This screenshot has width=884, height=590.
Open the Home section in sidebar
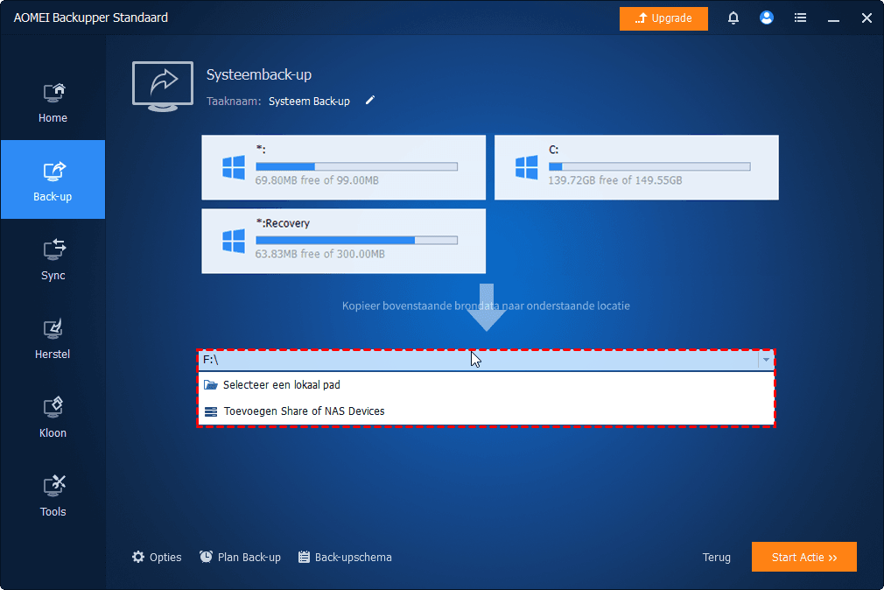53,102
